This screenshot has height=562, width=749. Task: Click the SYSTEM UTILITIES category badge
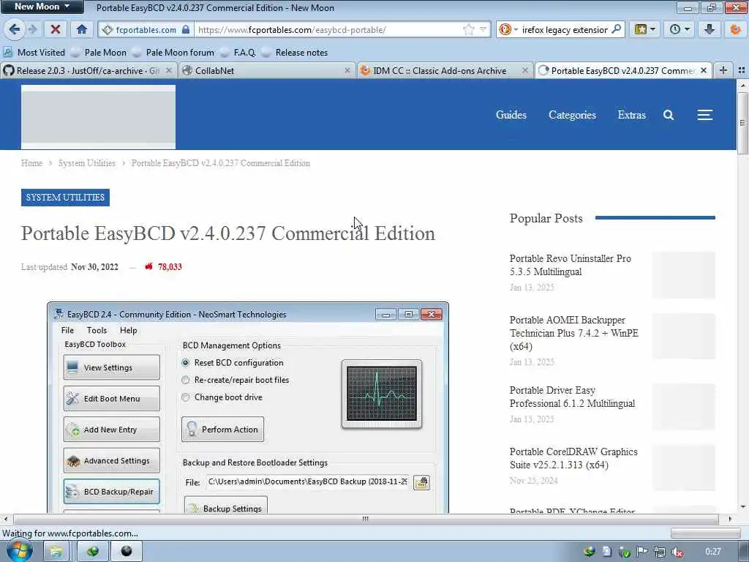[65, 198]
